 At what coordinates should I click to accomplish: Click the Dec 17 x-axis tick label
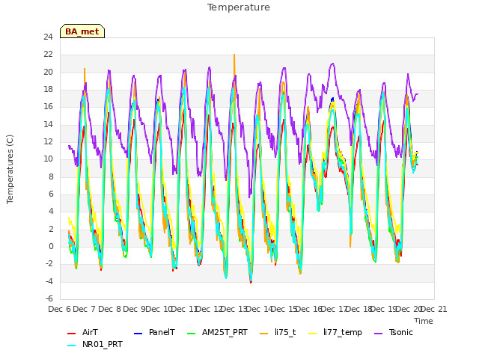334,310
